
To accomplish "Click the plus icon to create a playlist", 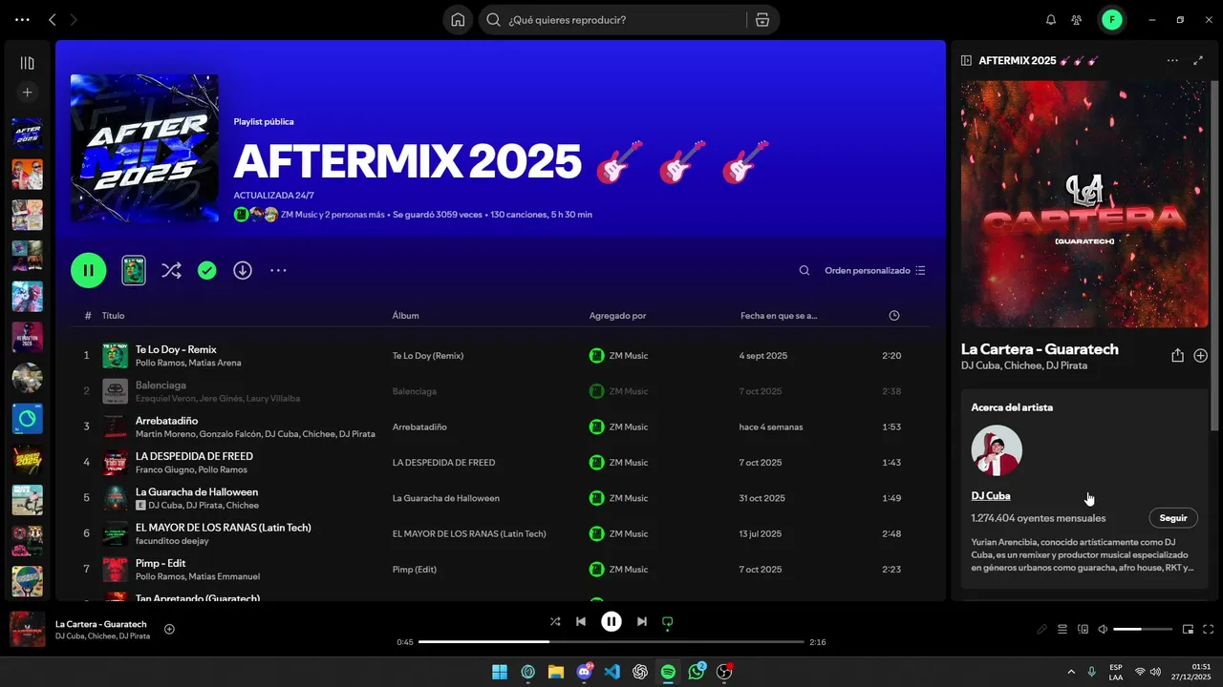I will [27, 93].
